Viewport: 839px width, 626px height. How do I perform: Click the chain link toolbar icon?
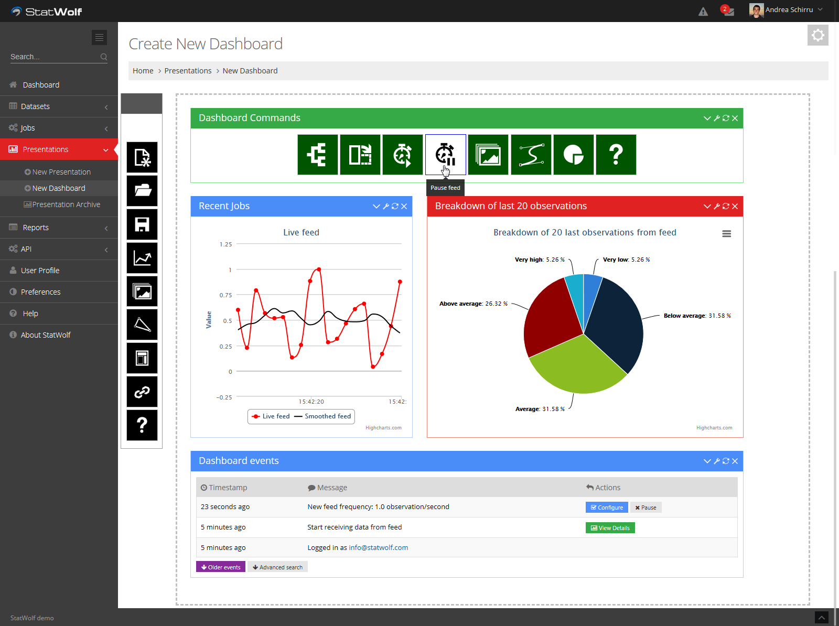click(x=142, y=392)
